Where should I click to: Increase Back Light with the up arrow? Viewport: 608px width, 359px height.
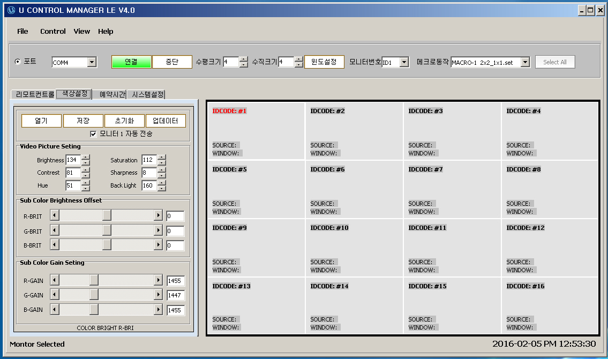(162, 183)
